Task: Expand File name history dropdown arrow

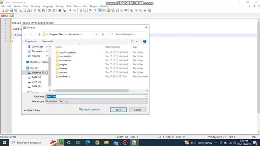Action: click(146, 97)
